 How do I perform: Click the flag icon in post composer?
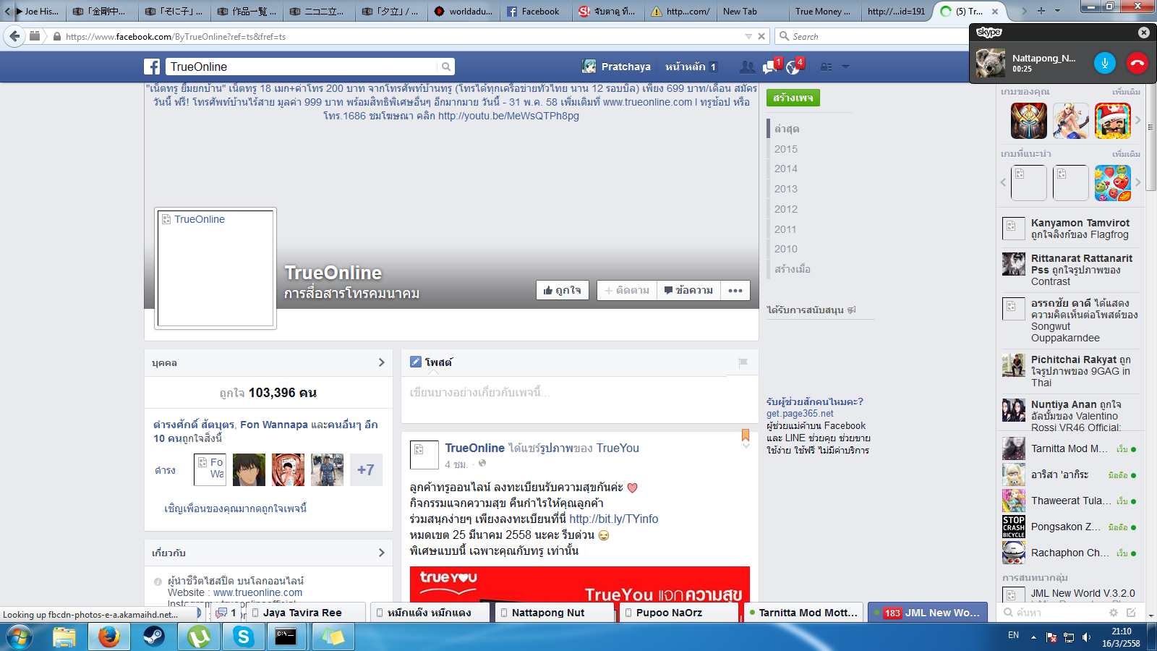(743, 362)
